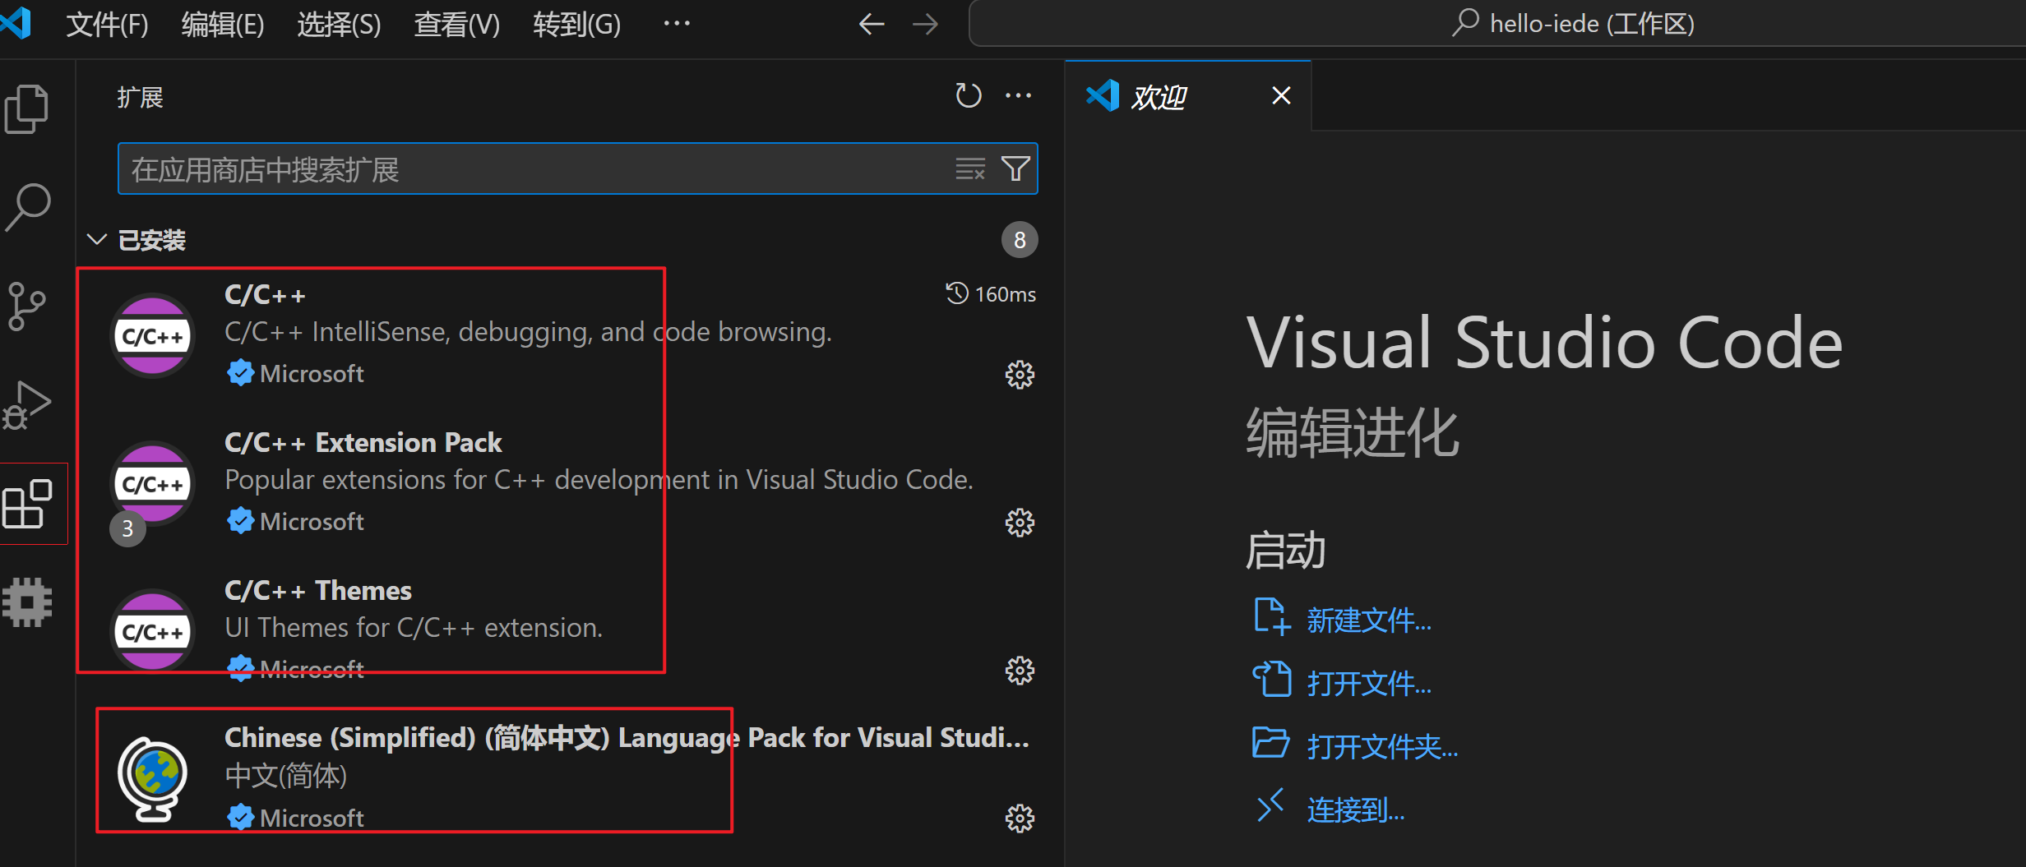The height and width of the screenshot is (867, 2026).
Task: Select the C/C++ Extension Pack title
Action: click(x=363, y=443)
